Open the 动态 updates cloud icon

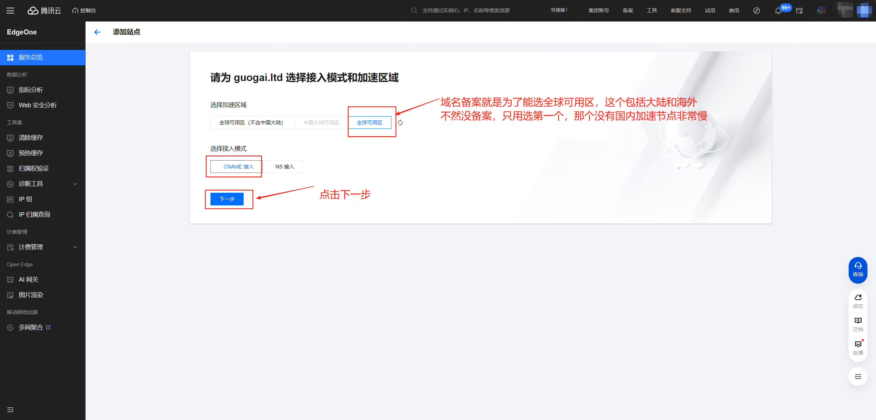[858, 301]
